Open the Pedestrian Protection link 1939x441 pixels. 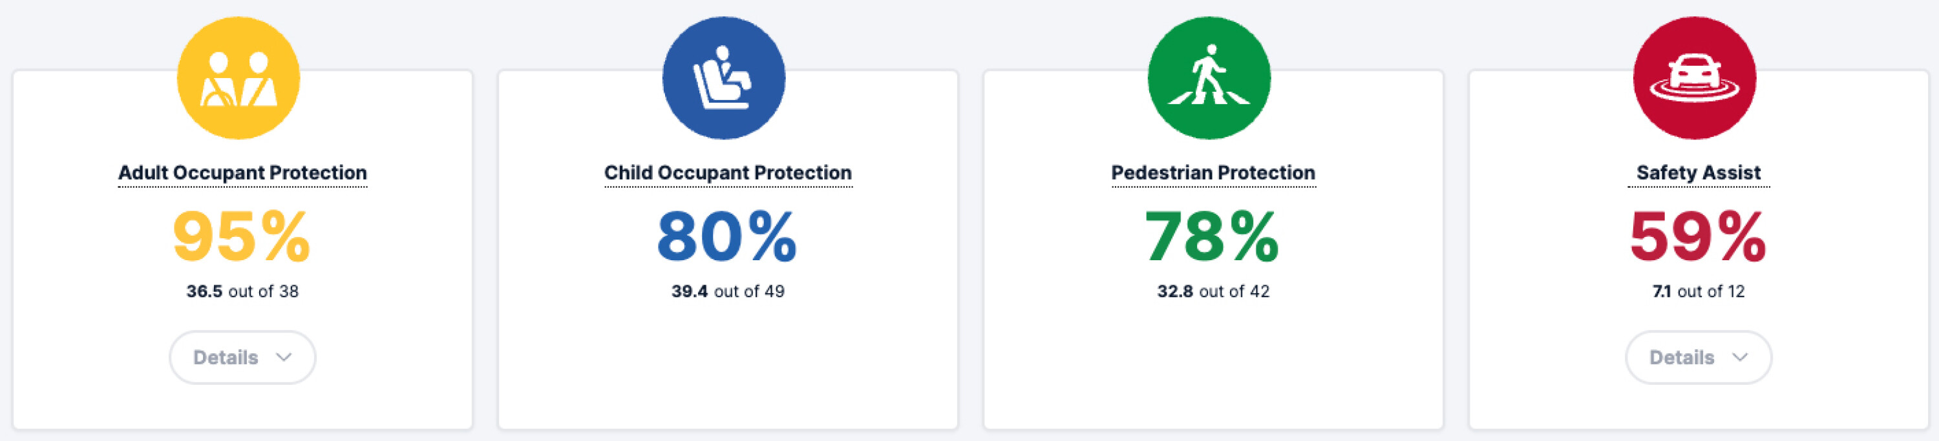(1213, 173)
